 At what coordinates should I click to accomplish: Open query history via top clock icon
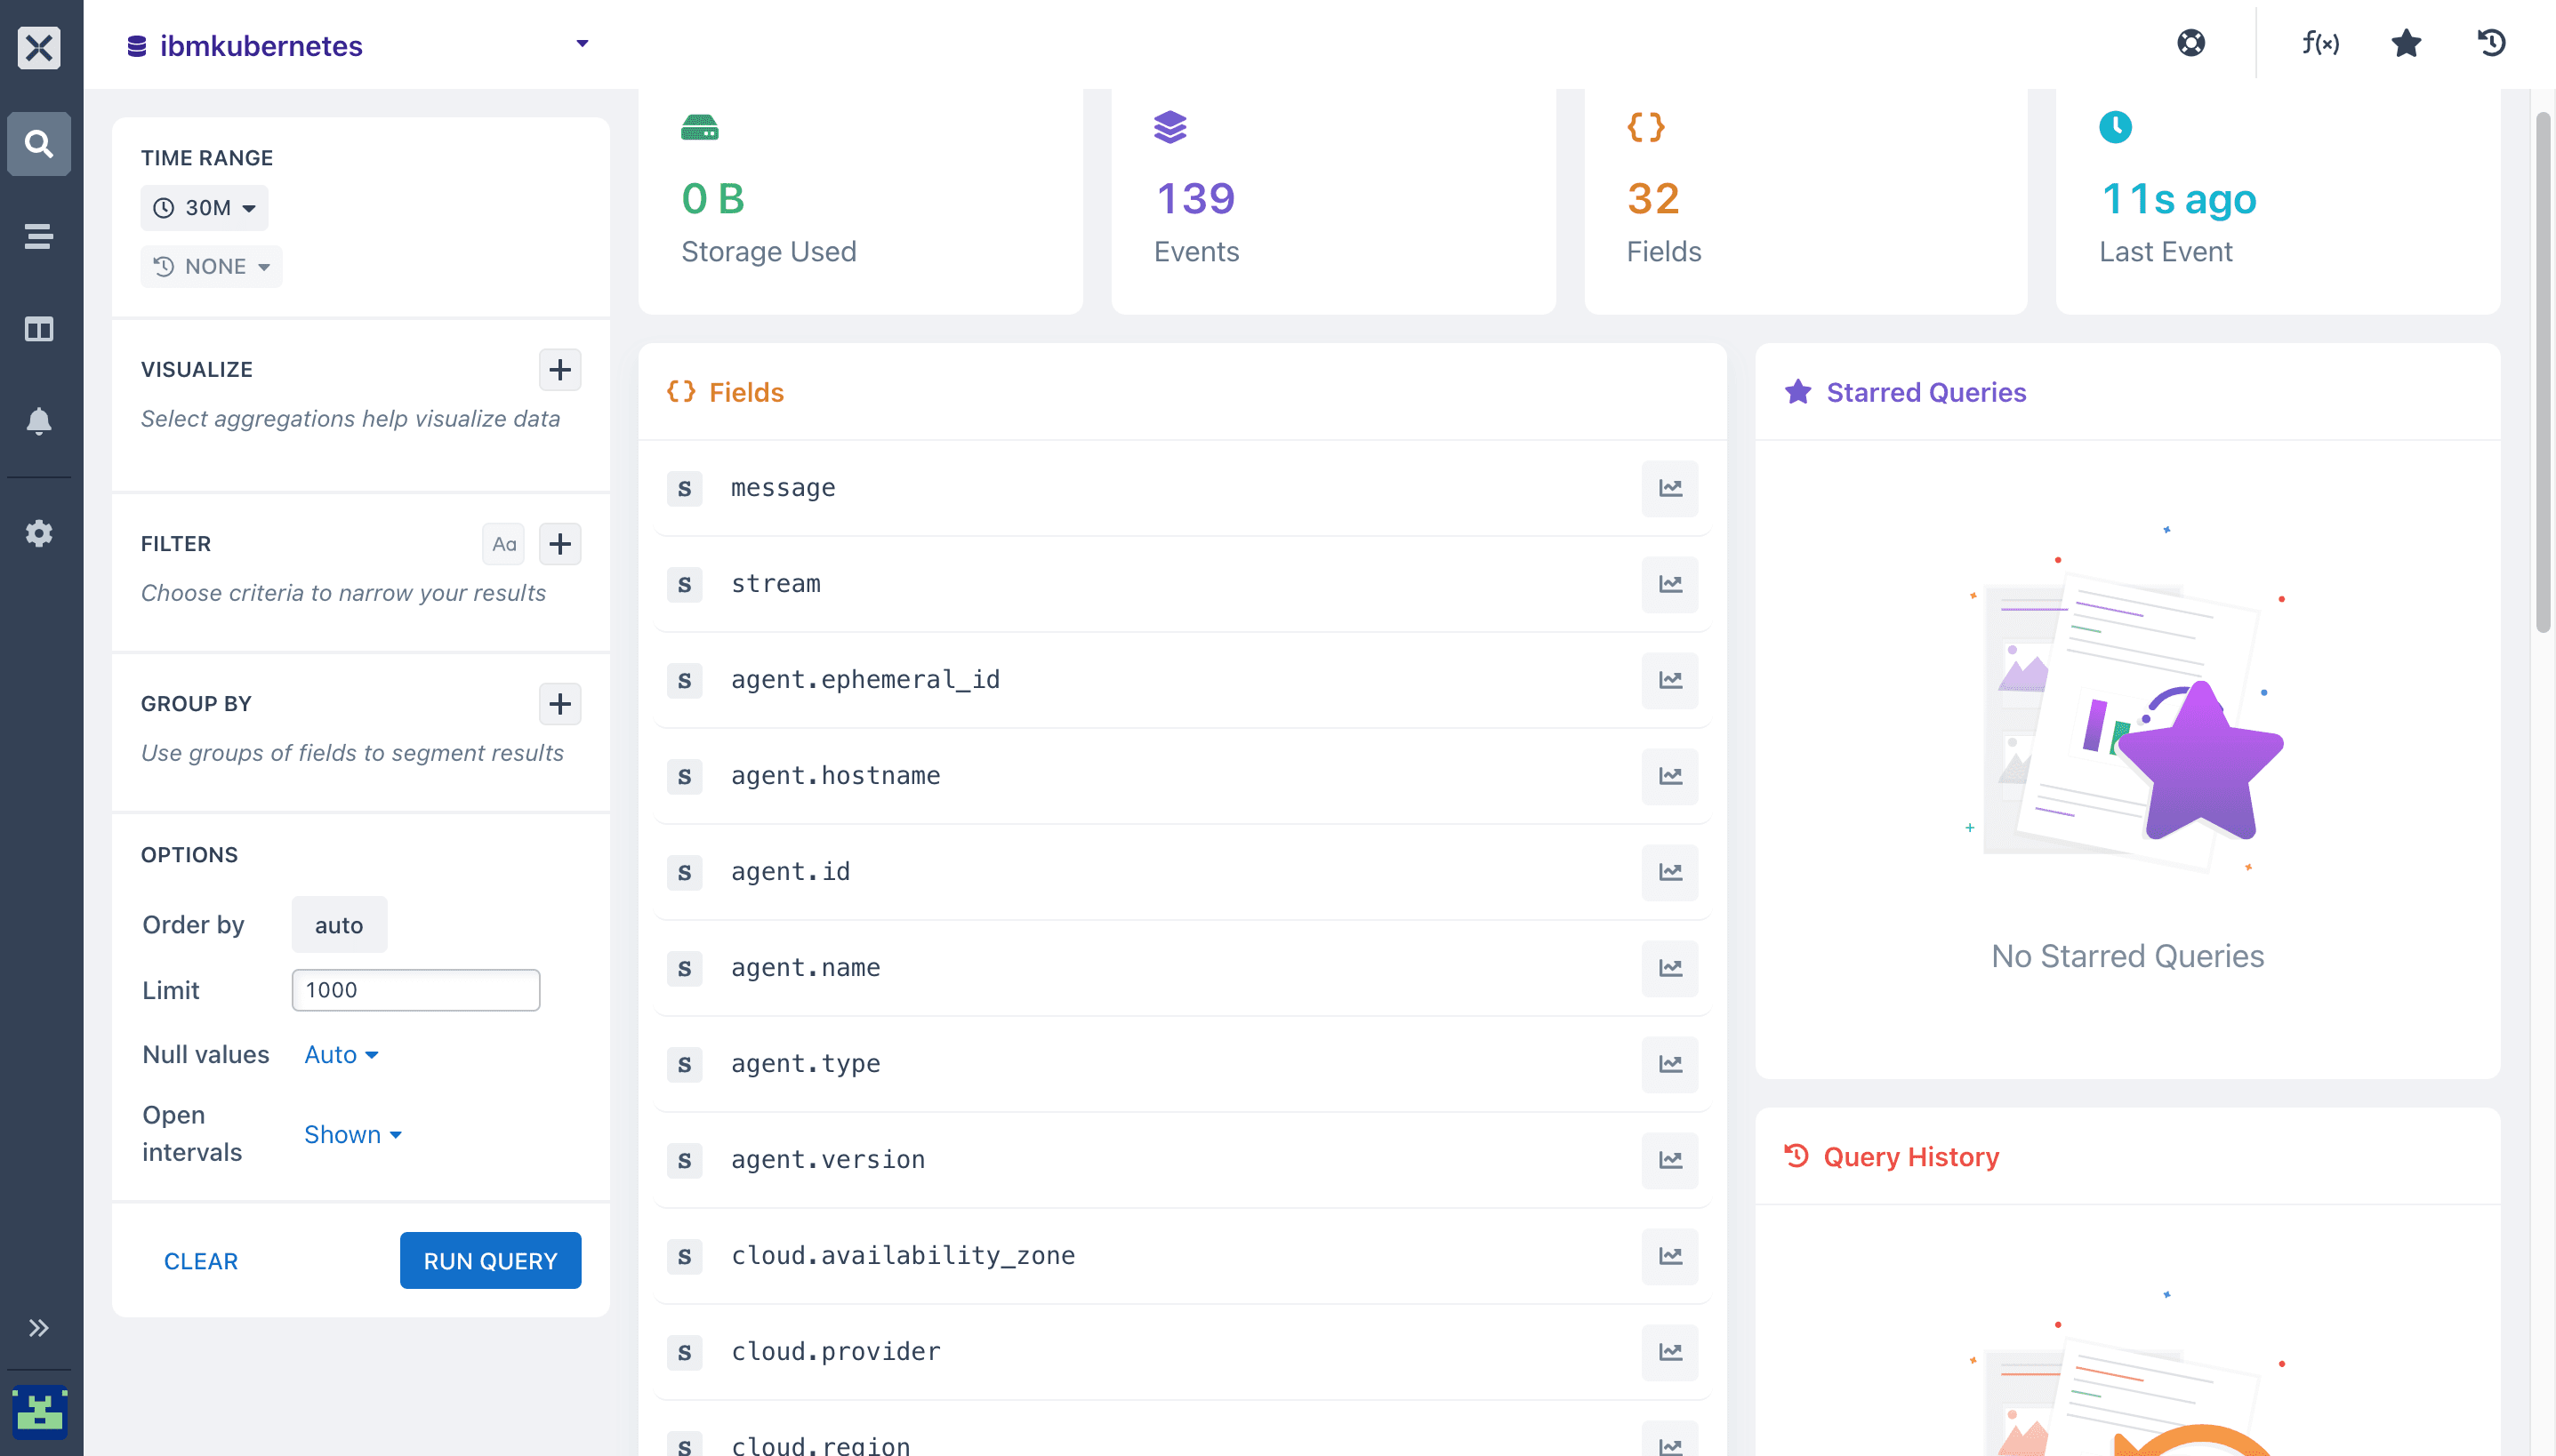2491,43
